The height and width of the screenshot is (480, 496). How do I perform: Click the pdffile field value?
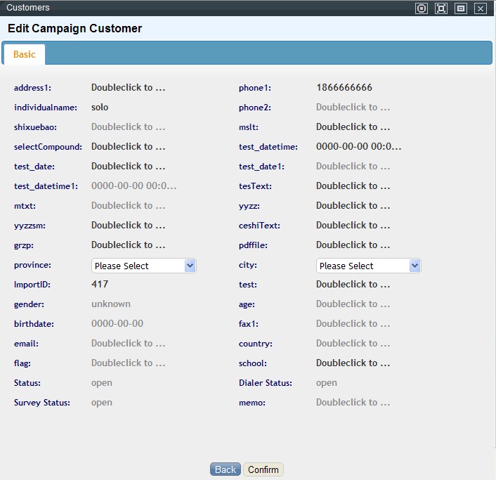pyautogui.click(x=353, y=245)
